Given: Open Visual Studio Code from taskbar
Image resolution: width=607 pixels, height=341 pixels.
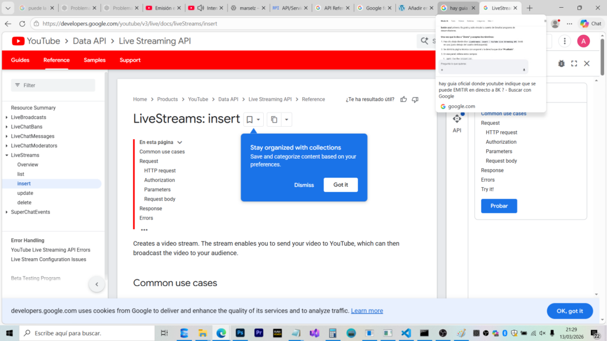Looking at the screenshot, I should [x=406, y=333].
